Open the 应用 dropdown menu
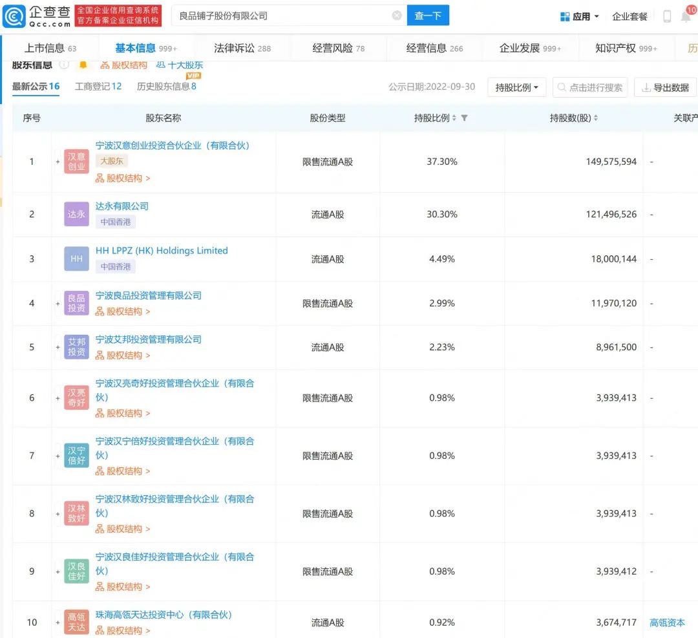698x638 pixels. [x=580, y=16]
